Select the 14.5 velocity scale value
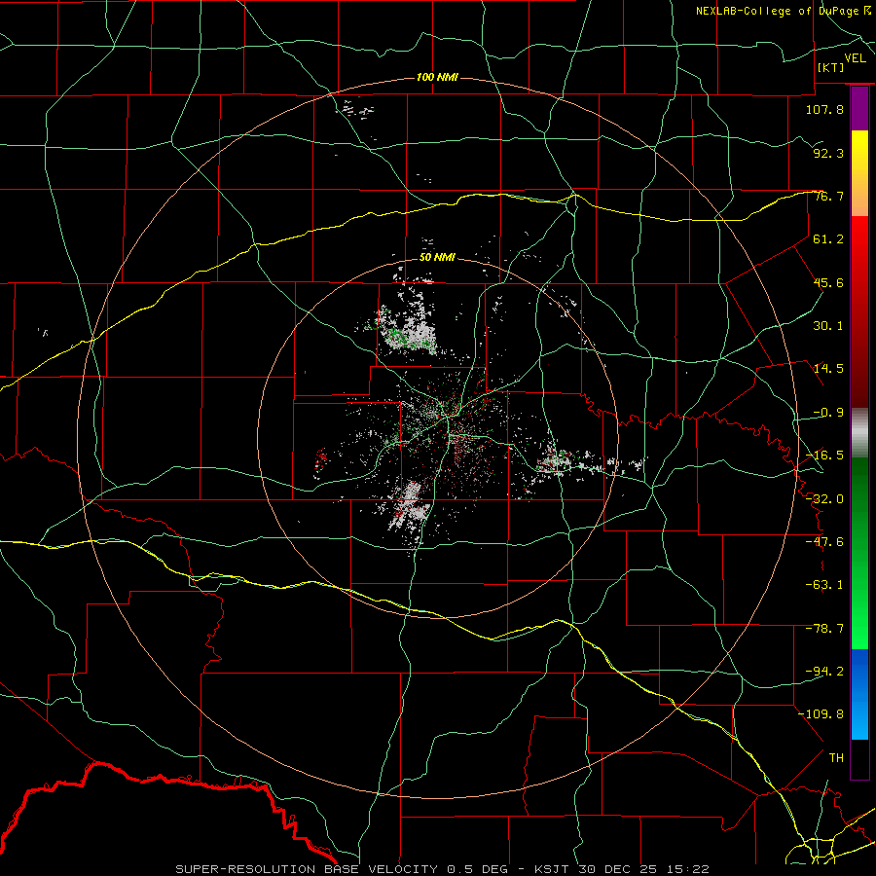The image size is (876, 876). pos(828,369)
